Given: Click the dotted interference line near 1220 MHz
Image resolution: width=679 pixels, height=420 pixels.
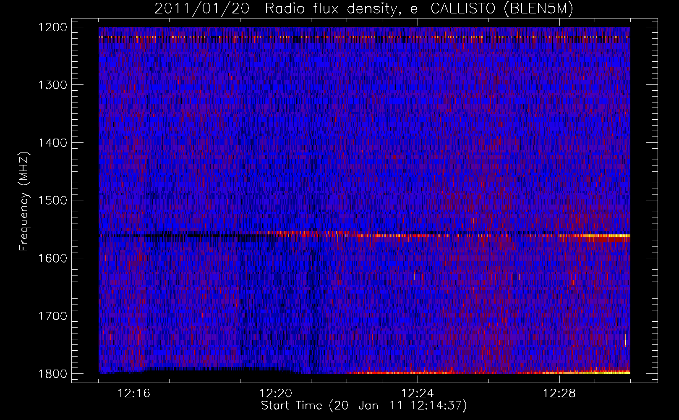Looking at the screenshot, I should [x=364, y=37].
